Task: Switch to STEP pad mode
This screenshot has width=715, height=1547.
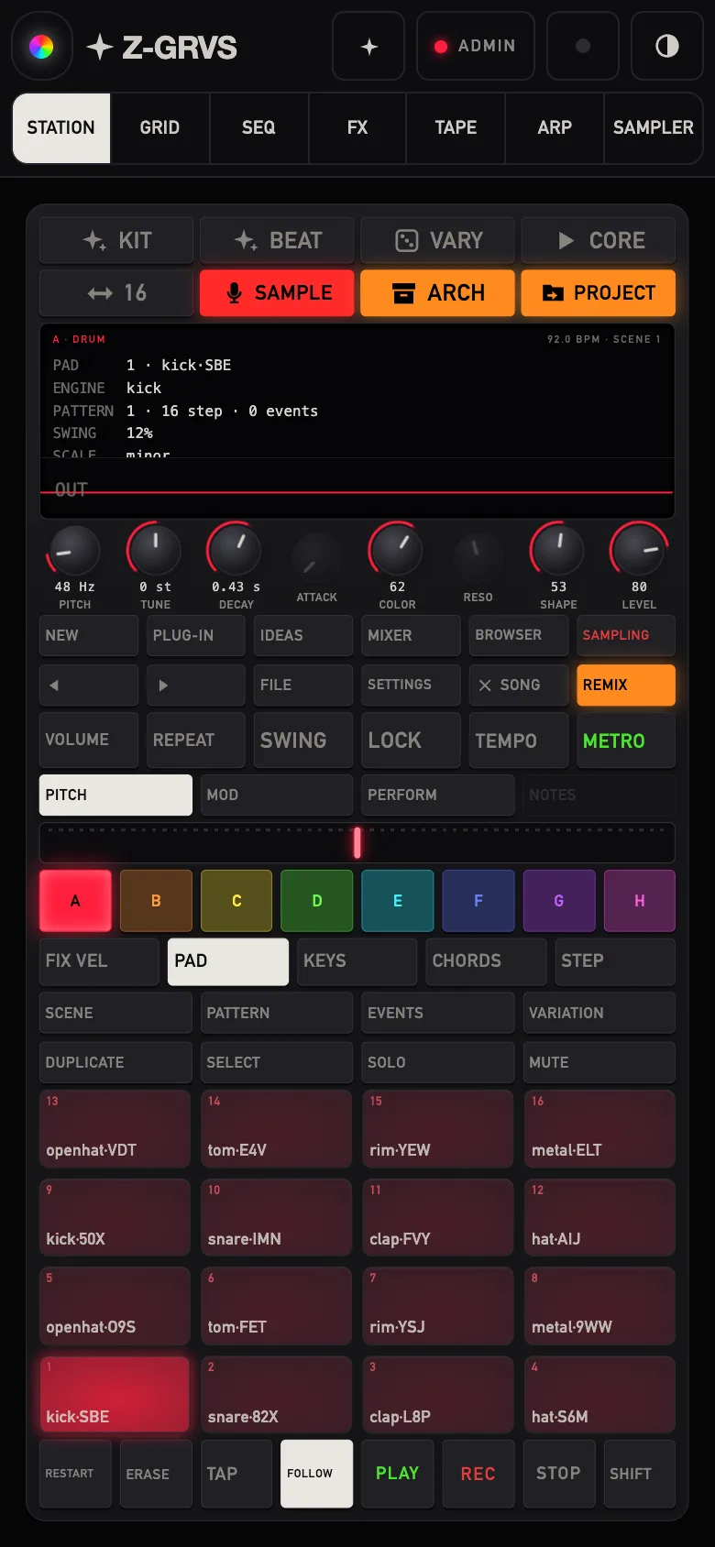Action: point(615,961)
